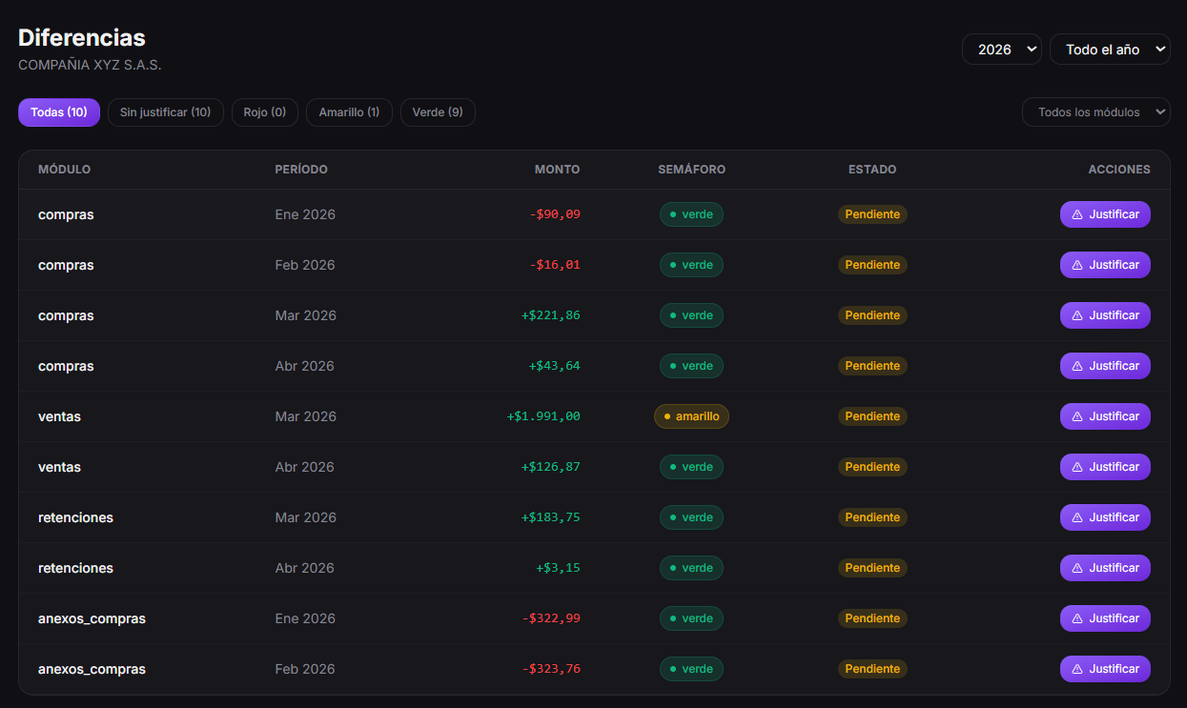Click warning icon in retenciones Abr 2026 row
Screen dimensions: 1187x708
point(1077,569)
